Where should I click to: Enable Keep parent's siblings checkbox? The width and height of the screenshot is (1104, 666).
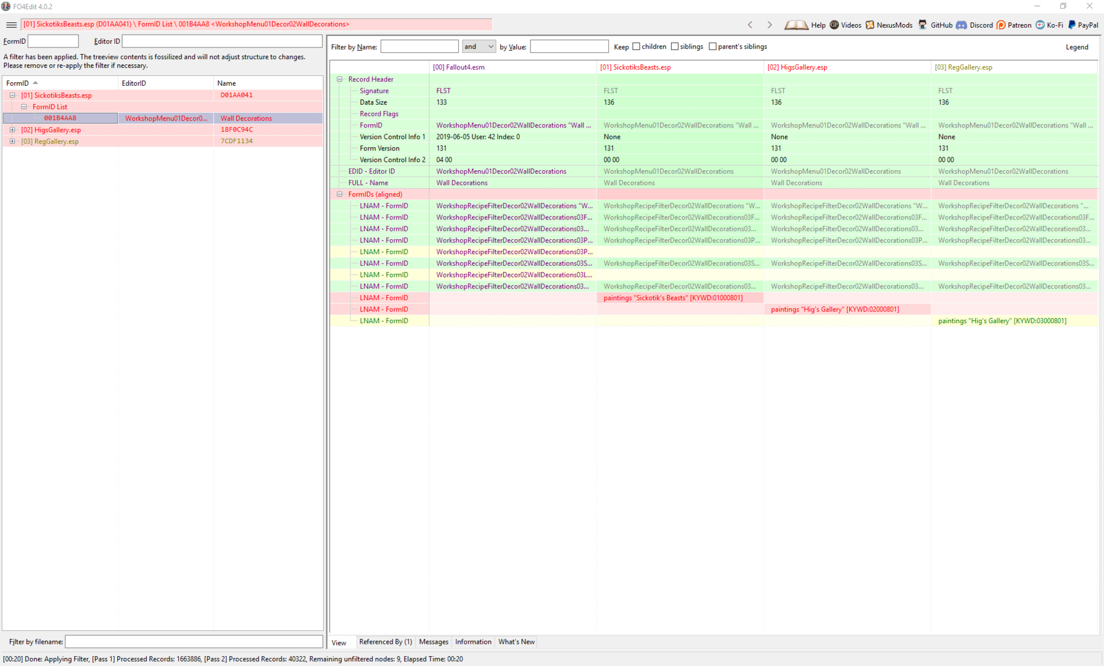pos(712,46)
